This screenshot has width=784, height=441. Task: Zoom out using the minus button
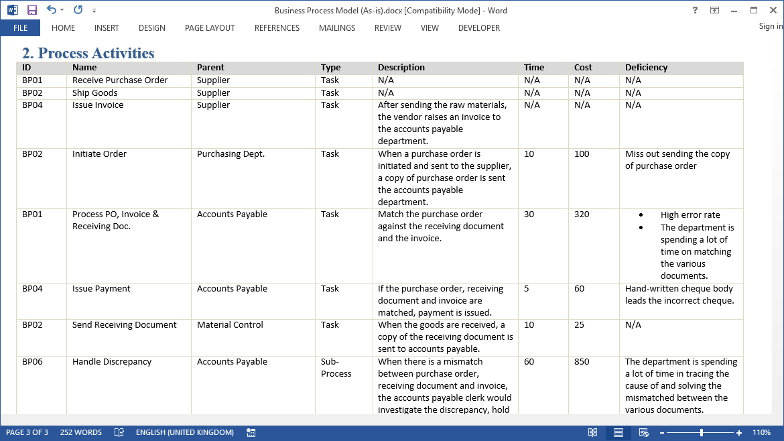coord(662,433)
